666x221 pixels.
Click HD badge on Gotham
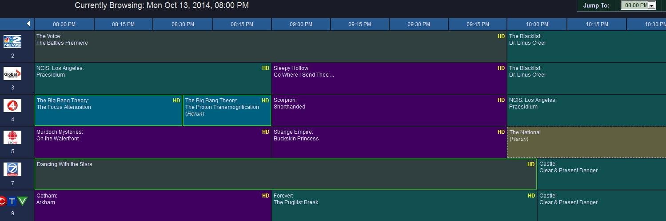click(x=266, y=196)
